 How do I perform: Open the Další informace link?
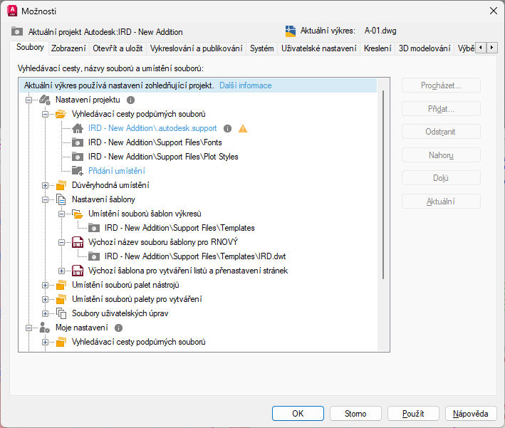pos(246,85)
